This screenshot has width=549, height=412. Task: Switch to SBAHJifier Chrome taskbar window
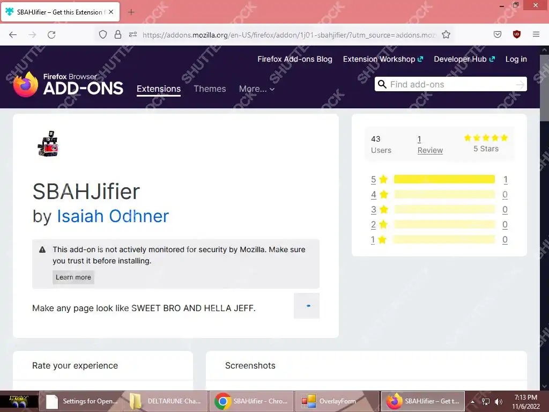click(251, 401)
